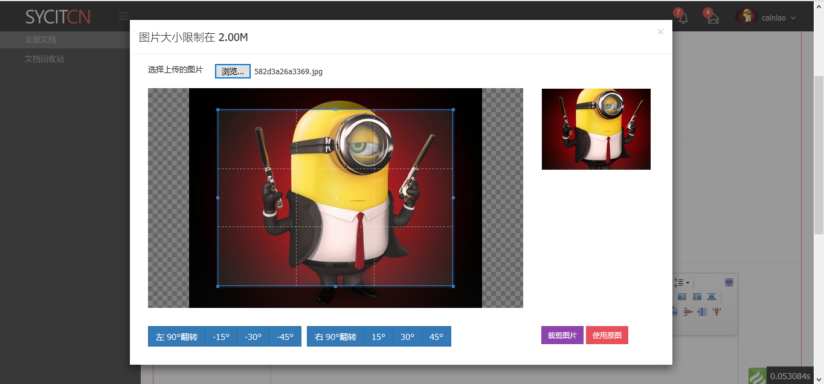Select the image float-left alignment icon
This screenshot has height=384, width=824.
pyautogui.click(x=682, y=297)
